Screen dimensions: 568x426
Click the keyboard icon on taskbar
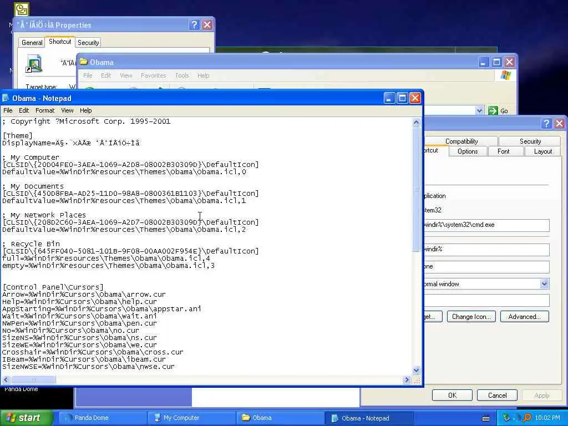[x=486, y=418]
